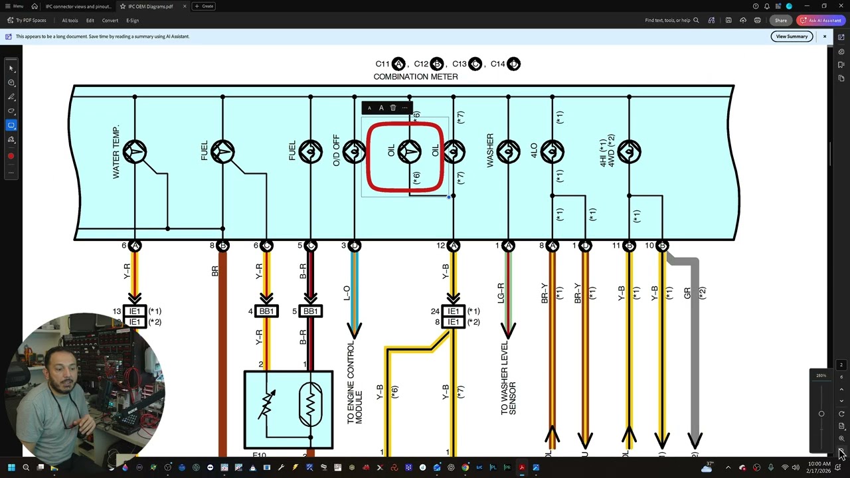This screenshot has width=850, height=478.
Task: Open more options on annotation mini toolbar
Action: (404, 108)
